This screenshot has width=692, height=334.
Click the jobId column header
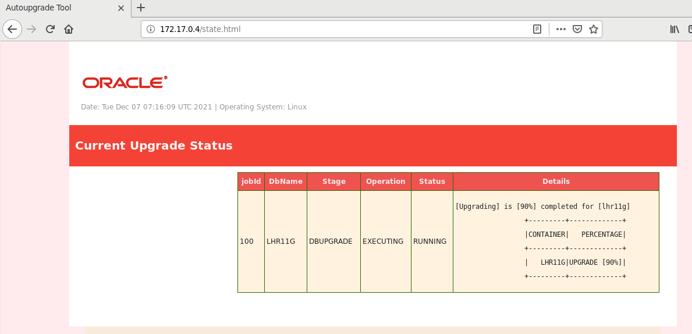click(x=251, y=182)
